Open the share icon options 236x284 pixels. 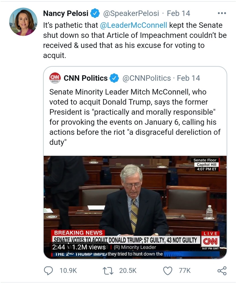pos(222,271)
